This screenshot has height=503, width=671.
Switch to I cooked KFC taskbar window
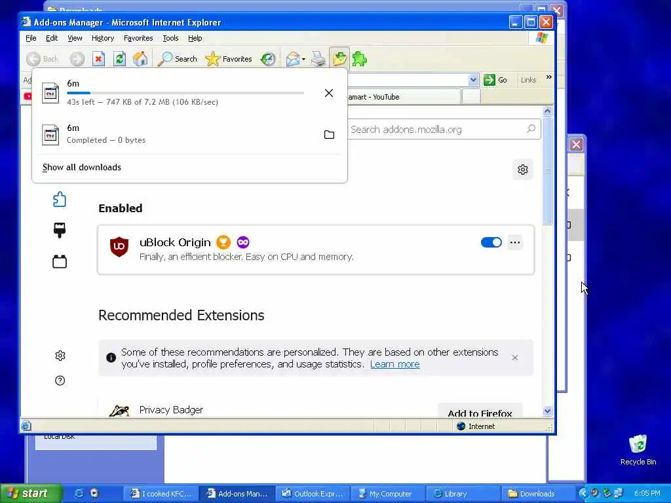[162, 494]
